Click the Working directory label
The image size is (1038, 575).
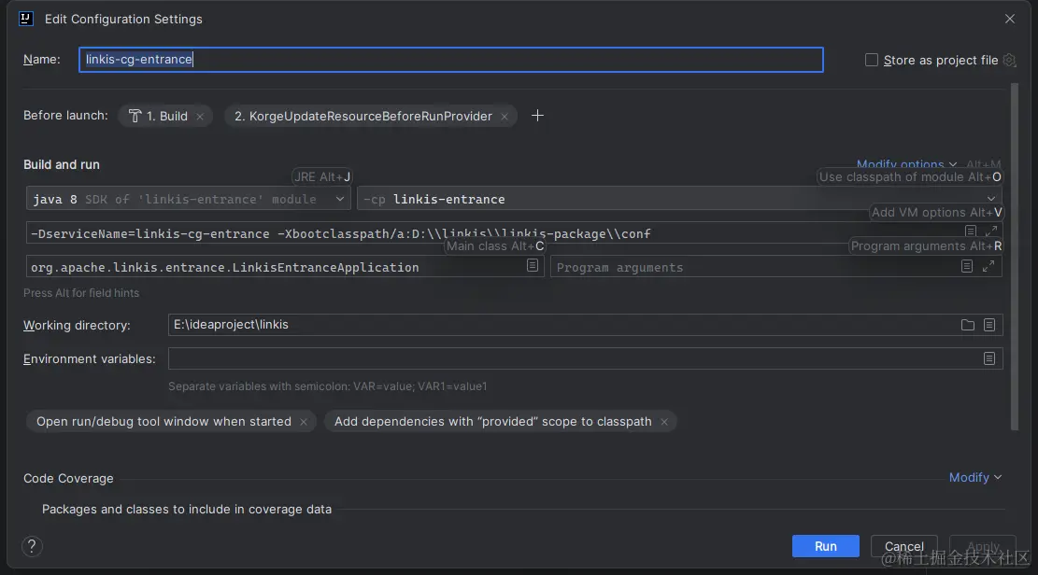click(x=77, y=325)
